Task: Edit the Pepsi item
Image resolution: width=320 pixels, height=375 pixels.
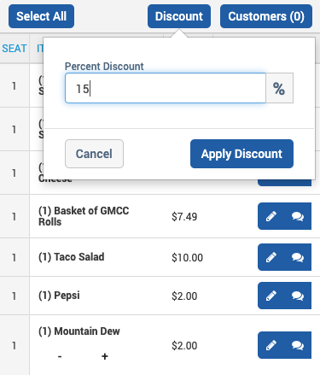Action: point(271,296)
